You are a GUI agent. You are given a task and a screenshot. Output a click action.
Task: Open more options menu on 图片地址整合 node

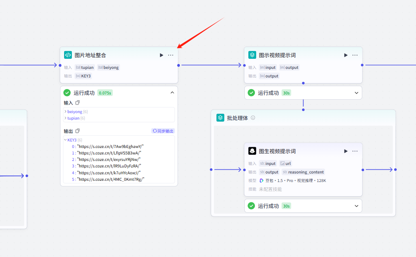pos(171,55)
